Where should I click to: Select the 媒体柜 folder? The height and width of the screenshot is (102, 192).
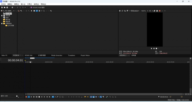[8, 19]
